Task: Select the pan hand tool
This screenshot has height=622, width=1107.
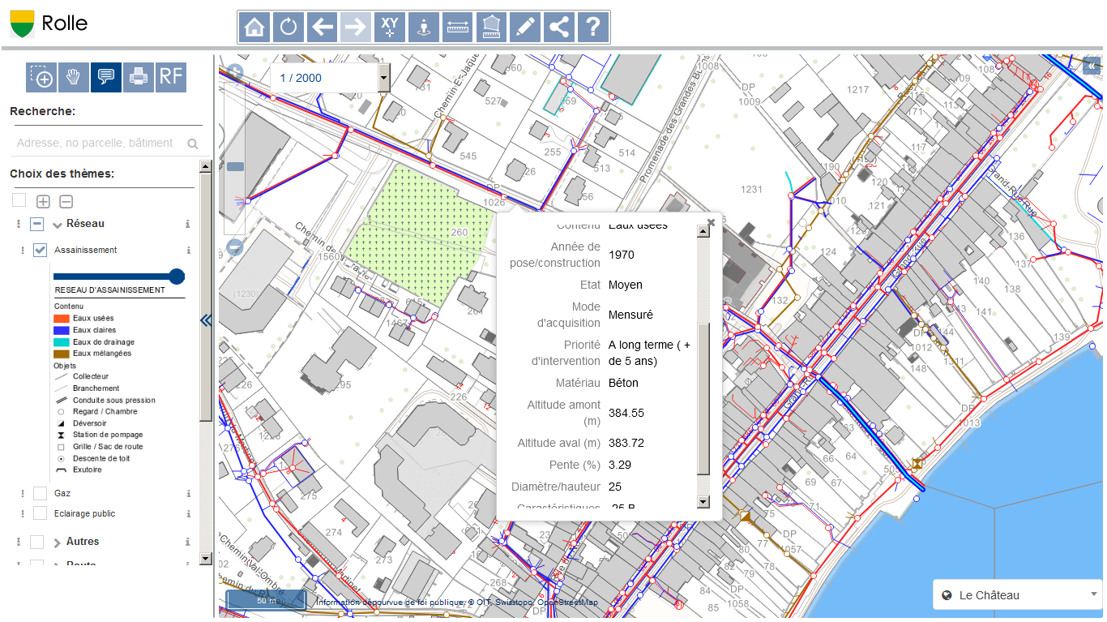Action: tap(73, 77)
